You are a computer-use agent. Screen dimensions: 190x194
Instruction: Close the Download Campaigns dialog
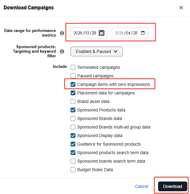pos(181,8)
